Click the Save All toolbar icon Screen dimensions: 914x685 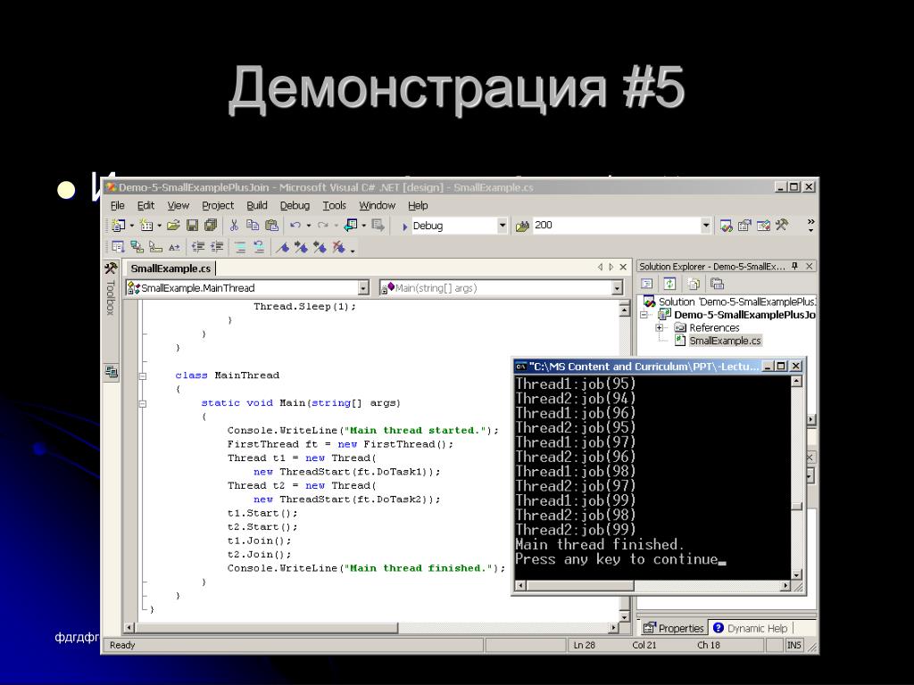pyautogui.click(x=211, y=226)
